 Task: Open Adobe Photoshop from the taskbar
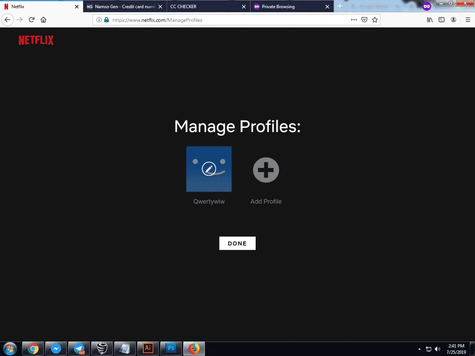171,349
